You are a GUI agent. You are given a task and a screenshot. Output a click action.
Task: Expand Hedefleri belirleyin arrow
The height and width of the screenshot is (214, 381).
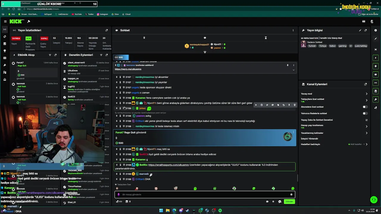(366, 144)
